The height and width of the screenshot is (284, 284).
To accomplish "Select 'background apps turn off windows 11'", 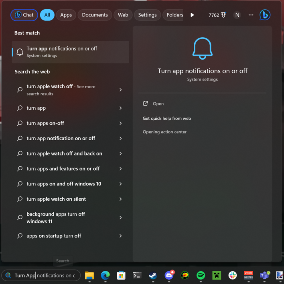I will 70,218.
